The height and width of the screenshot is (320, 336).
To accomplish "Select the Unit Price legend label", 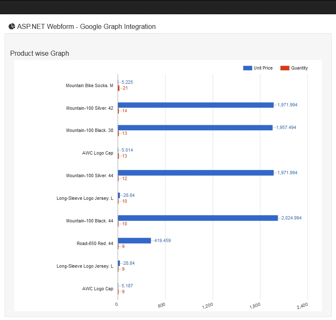I will (263, 68).
